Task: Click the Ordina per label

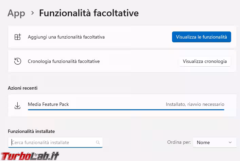Action: click(179, 142)
